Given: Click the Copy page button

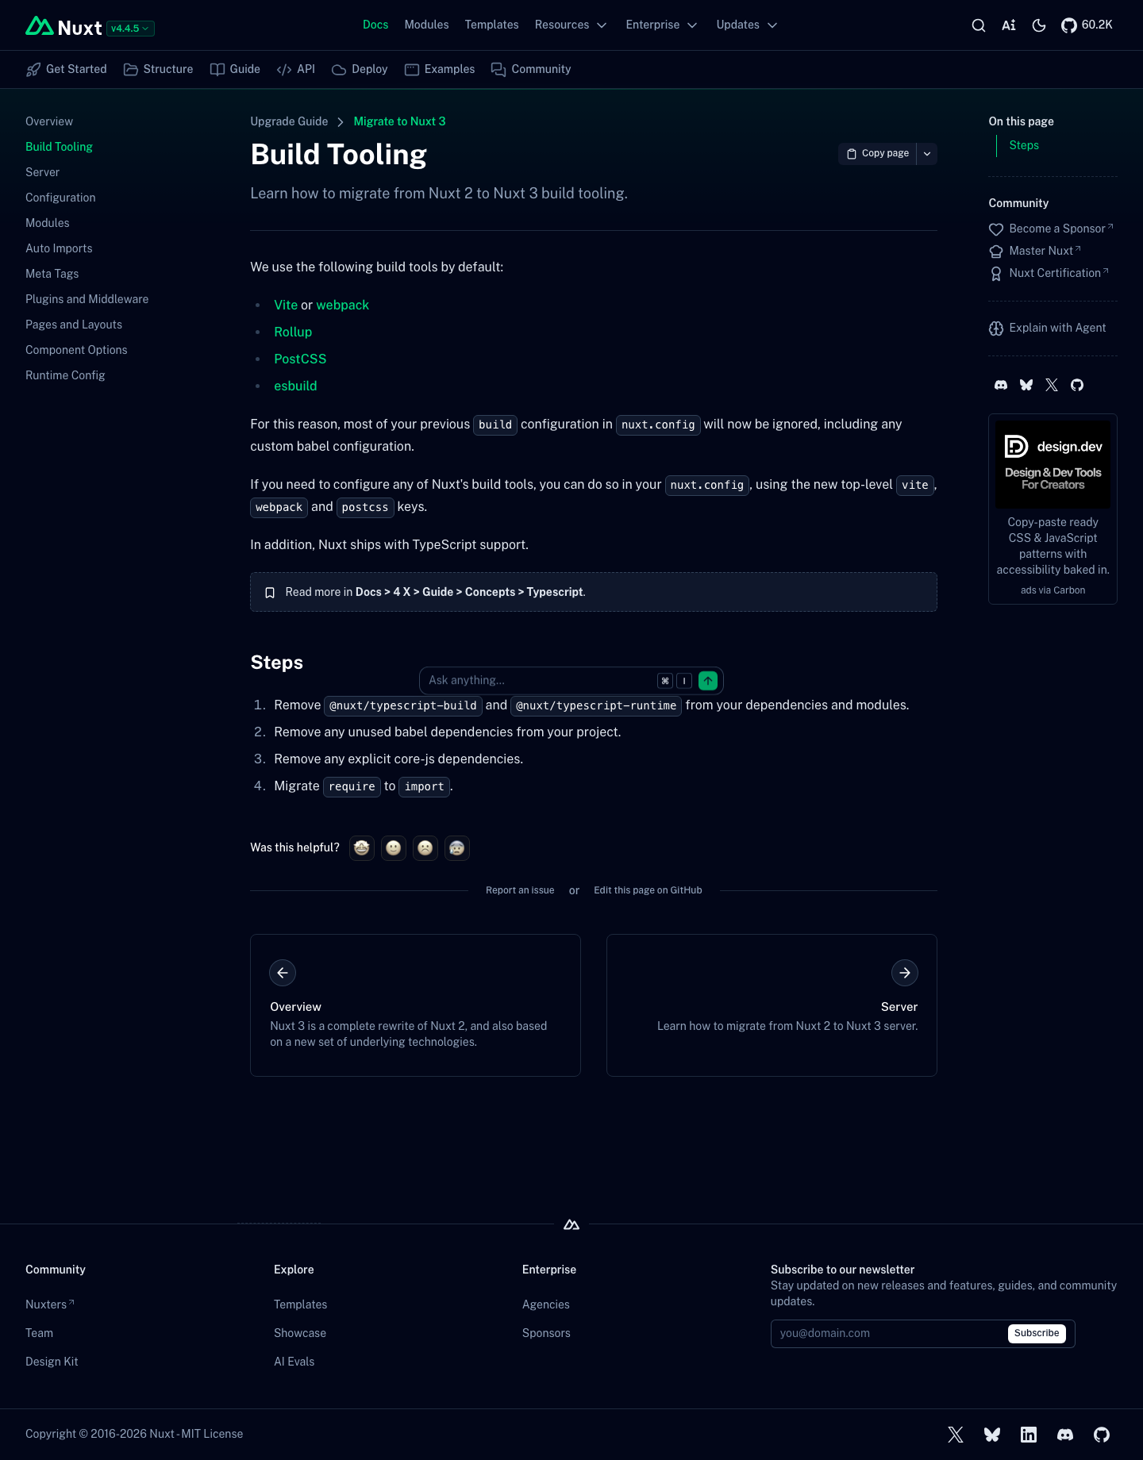Looking at the screenshot, I should [x=877, y=154].
